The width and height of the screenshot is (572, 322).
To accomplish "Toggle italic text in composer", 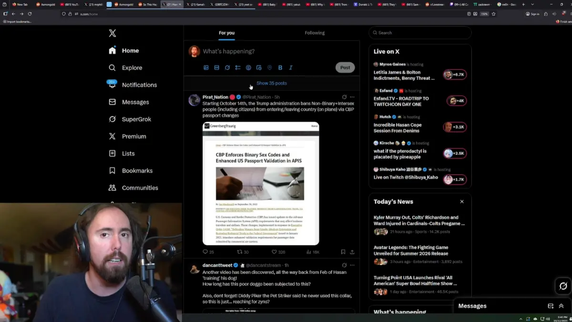I will 291,68.
